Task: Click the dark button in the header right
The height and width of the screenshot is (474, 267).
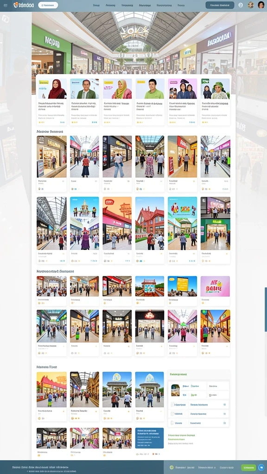Action: tap(220, 5)
